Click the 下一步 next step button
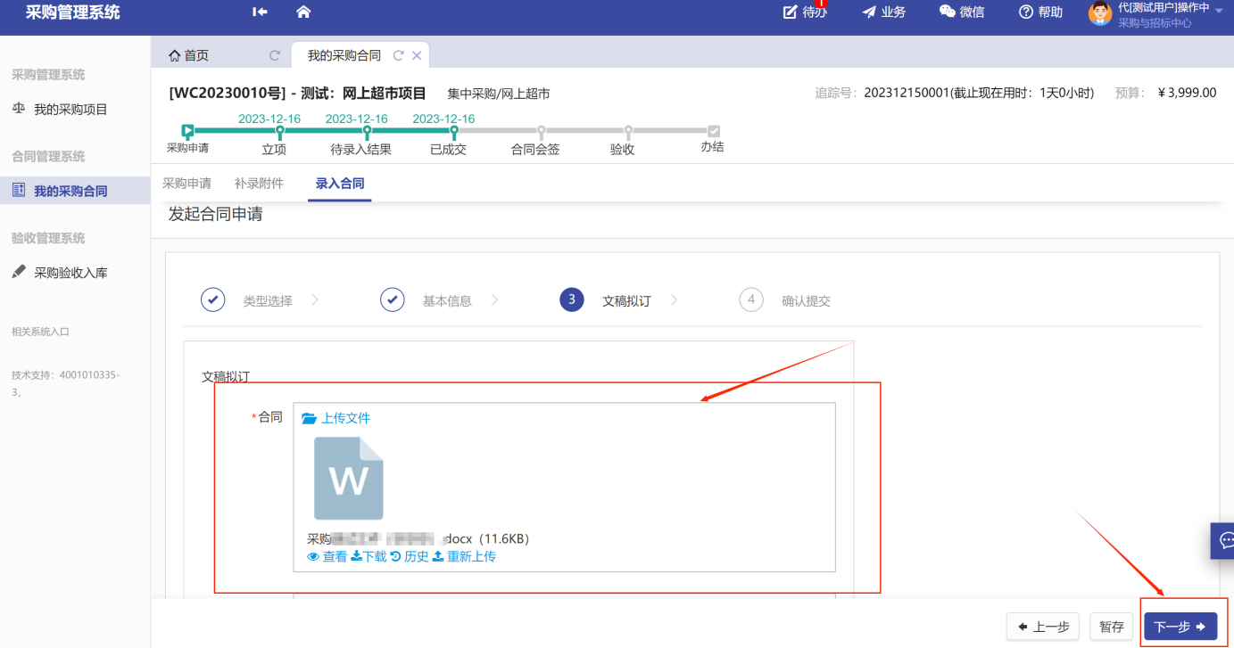 click(x=1180, y=627)
